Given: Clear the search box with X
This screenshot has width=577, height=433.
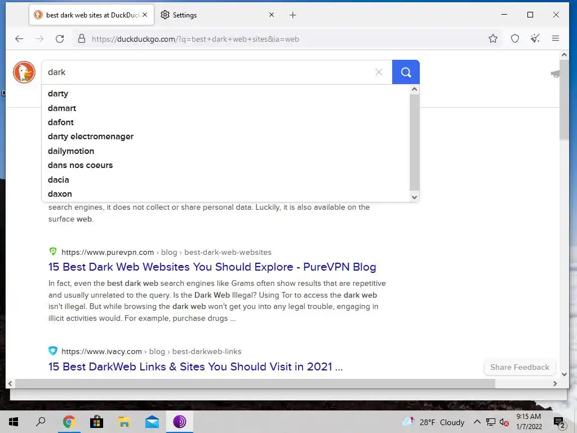Looking at the screenshot, I should point(379,72).
